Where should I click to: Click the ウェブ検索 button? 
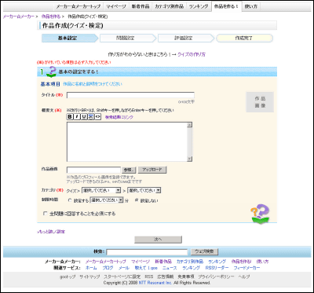tap(204, 252)
